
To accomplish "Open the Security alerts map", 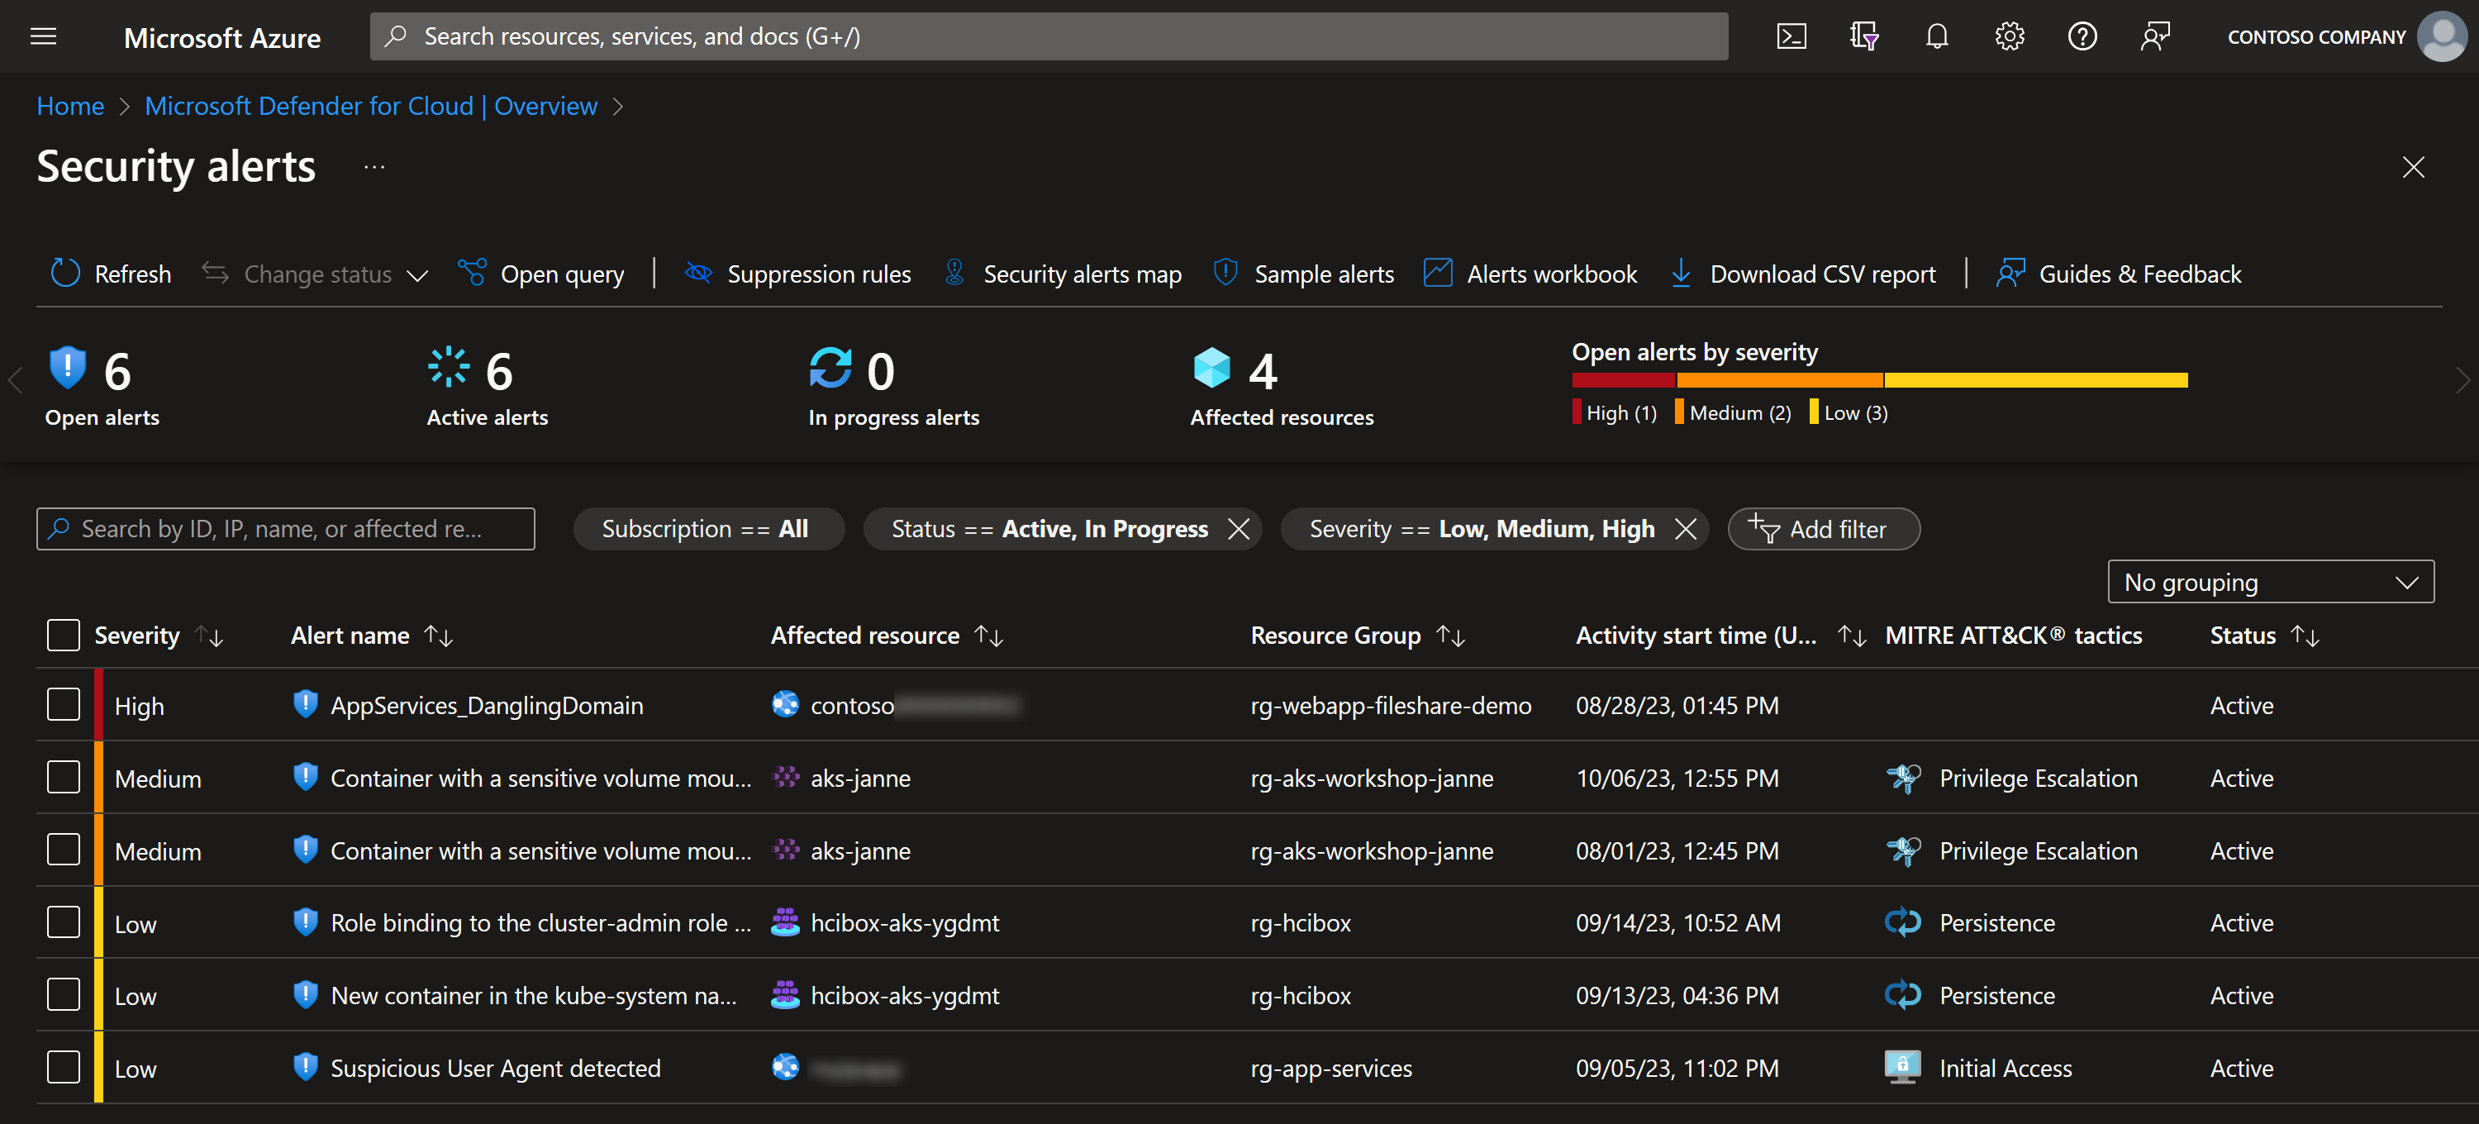I will 1063,274.
